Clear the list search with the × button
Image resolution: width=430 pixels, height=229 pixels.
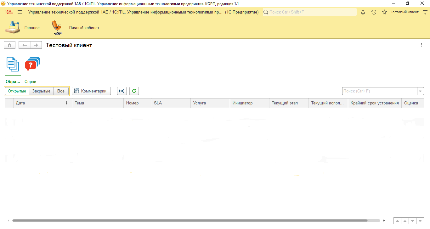coord(421,91)
